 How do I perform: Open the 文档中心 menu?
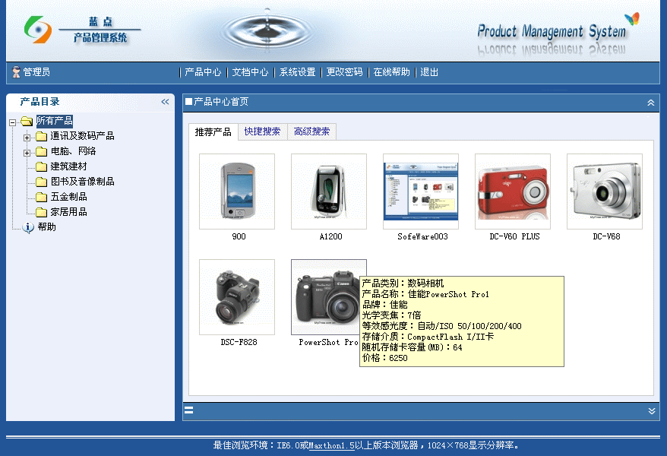(x=250, y=72)
